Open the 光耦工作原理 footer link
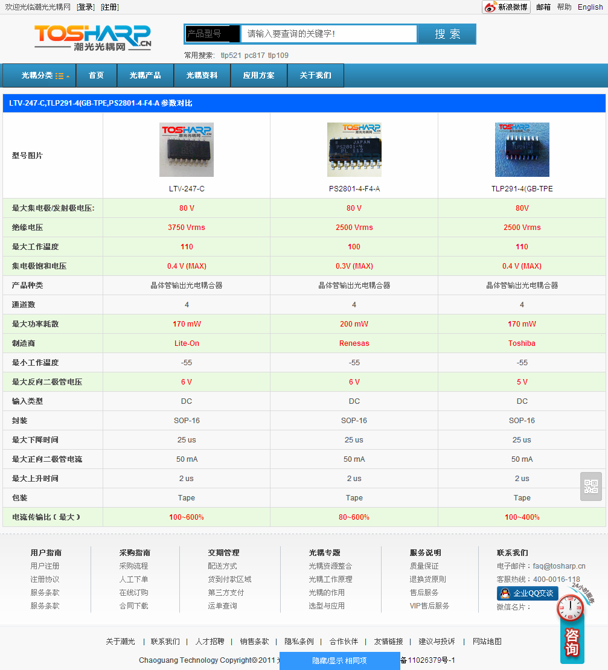 [x=331, y=579]
